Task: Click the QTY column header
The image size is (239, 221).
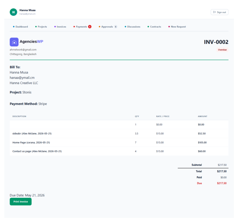Action: tap(137, 116)
